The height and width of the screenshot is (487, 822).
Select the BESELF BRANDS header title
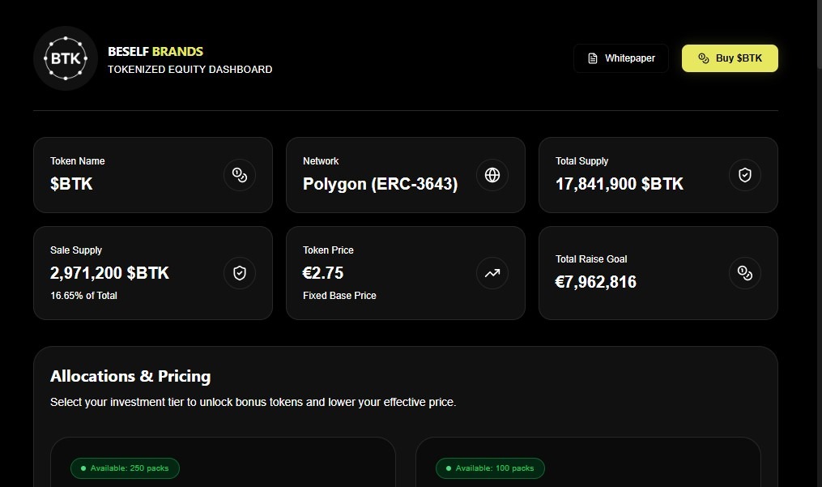155,51
